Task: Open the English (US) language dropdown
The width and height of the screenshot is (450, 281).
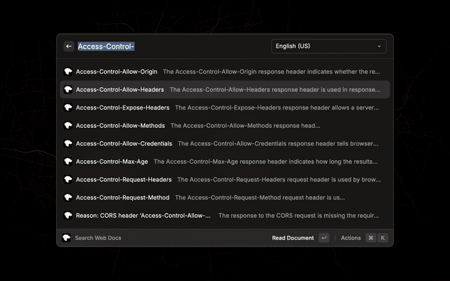Action: (329, 46)
